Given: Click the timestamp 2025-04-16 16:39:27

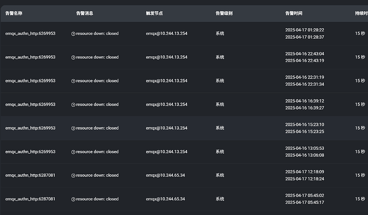Looking at the screenshot, I should point(305,108).
